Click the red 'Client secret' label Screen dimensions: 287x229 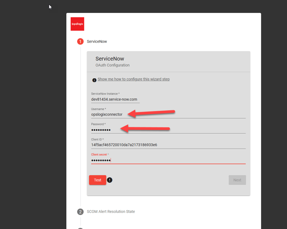pyautogui.click(x=100, y=154)
